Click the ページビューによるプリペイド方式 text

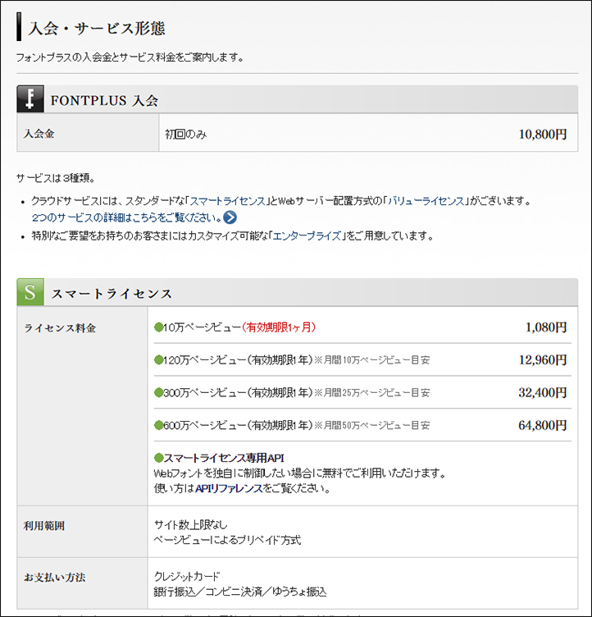pyautogui.click(x=227, y=540)
